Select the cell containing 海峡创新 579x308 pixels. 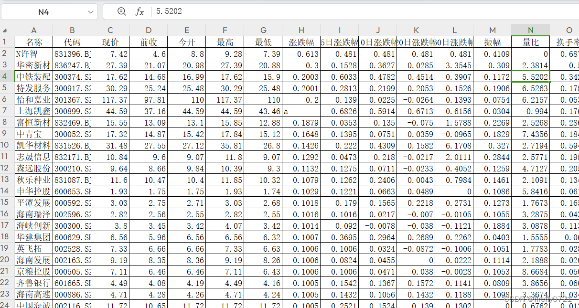click(34, 225)
